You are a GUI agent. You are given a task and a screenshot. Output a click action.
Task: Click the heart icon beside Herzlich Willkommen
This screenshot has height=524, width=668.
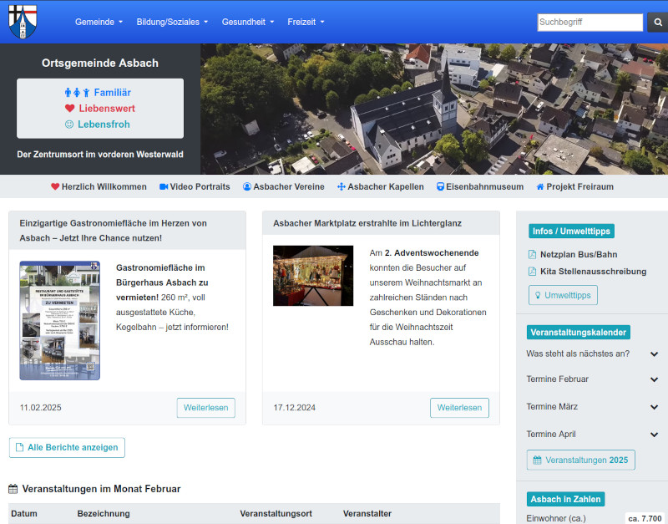[55, 187]
